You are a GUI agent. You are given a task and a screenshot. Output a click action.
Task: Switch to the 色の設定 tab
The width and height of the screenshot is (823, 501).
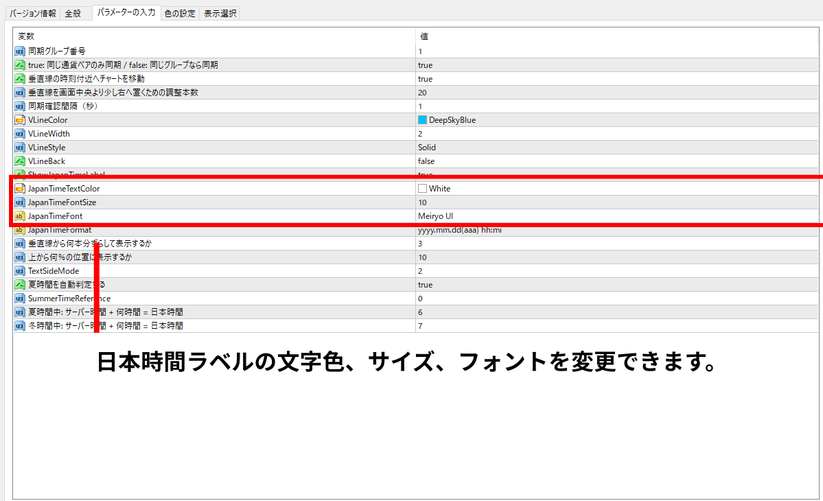pyautogui.click(x=180, y=13)
